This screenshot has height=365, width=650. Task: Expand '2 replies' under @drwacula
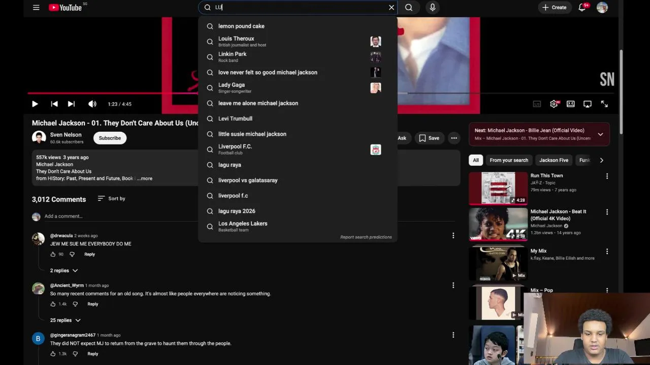(x=64, y=271)
